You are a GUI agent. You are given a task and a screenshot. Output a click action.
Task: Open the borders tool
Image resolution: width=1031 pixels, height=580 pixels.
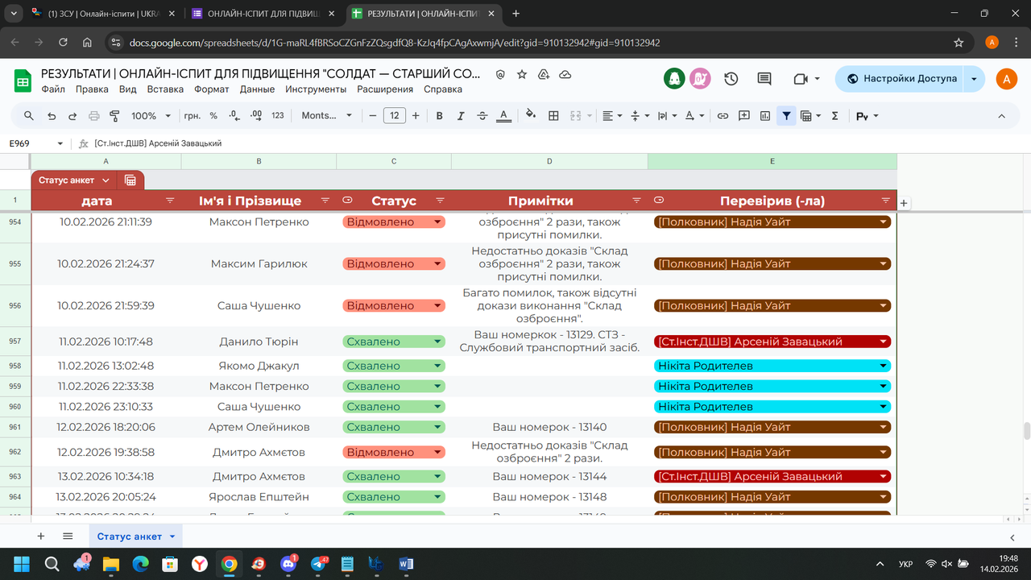point(553,116)
